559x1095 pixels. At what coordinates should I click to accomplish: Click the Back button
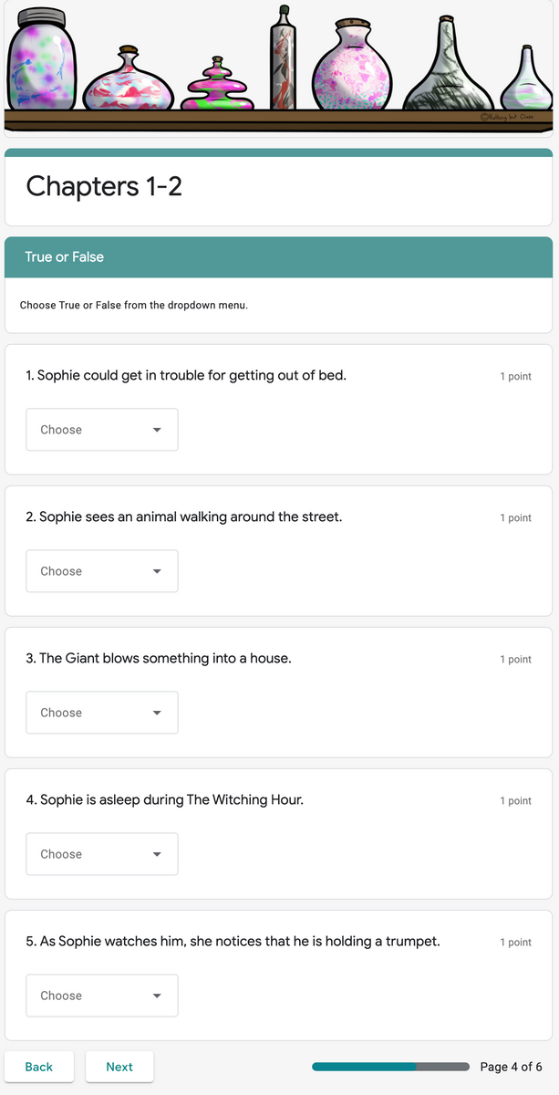click(x=39, y=1066)
